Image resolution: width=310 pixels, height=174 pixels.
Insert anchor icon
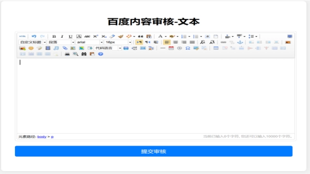tap(240, 42)
